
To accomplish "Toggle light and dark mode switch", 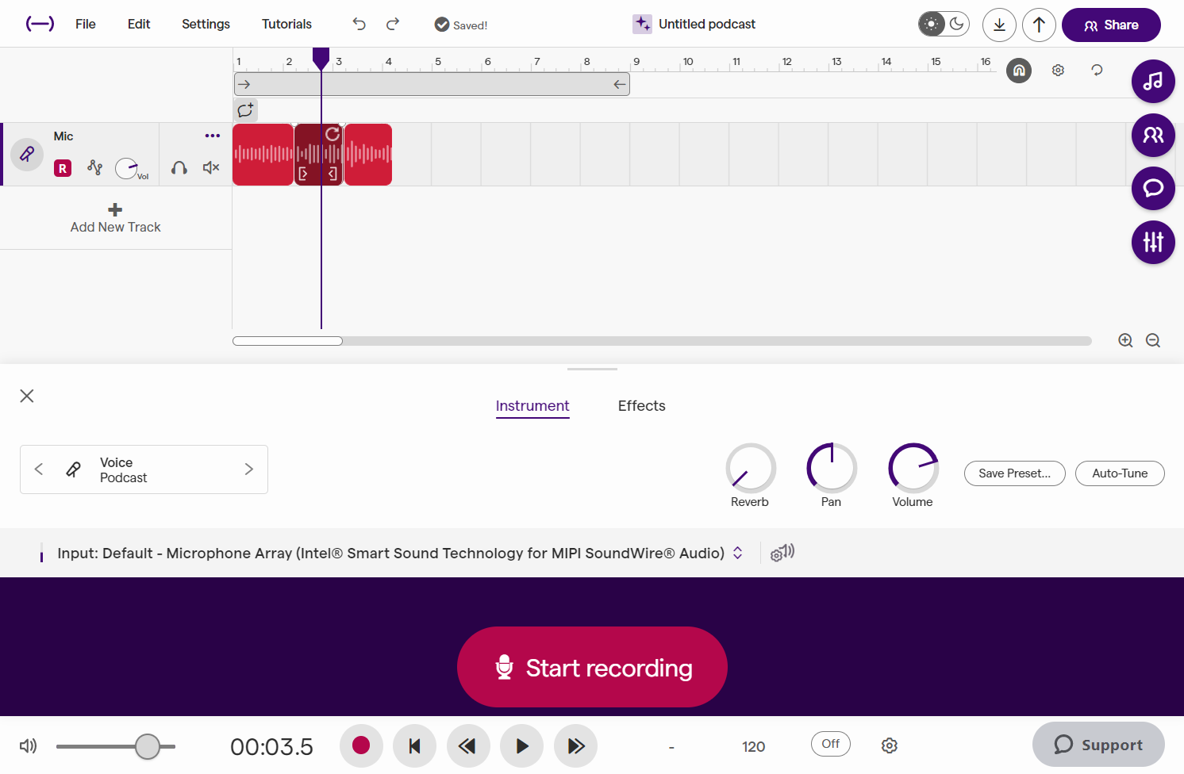I will tap(944, 24).
